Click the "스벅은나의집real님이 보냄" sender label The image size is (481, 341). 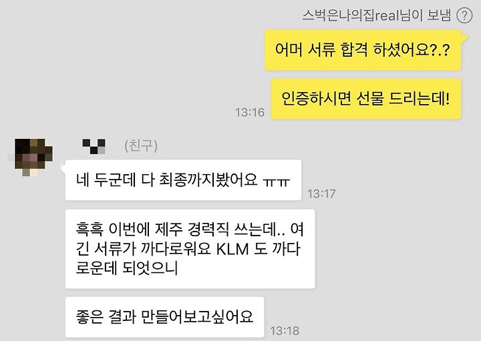(377, 15)
